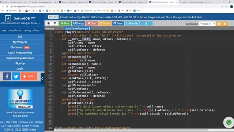Switch to Online Java Compiler browser tab
The height and width of the screenshot is (132, 234).
133,2
